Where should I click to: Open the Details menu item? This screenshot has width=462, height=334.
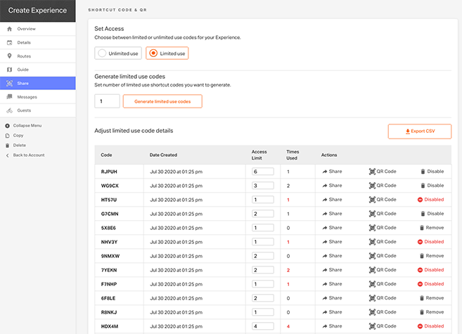38,42
